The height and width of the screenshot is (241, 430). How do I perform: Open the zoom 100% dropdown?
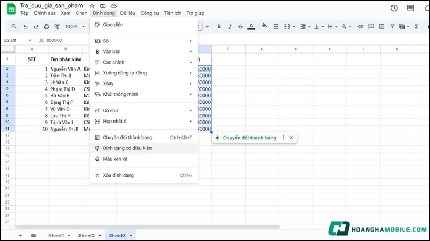(75, 26)
